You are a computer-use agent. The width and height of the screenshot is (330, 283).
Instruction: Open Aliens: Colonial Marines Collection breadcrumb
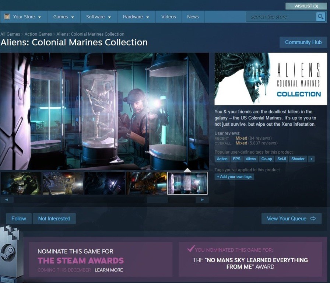pos(91,34)
